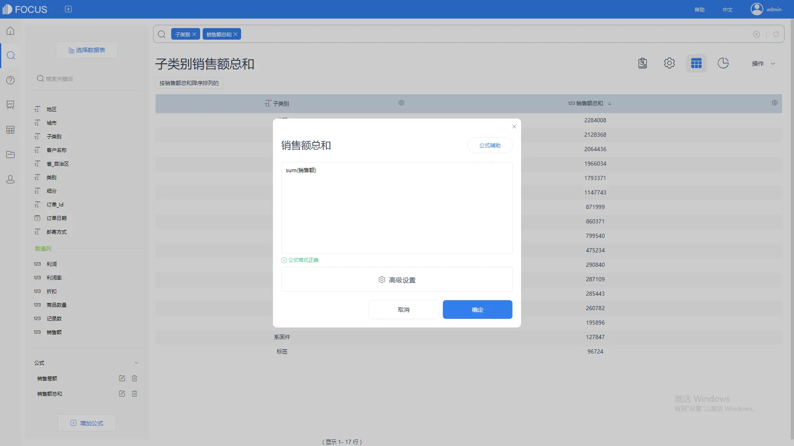Edit the 销售差额 formula

[122, 378]
